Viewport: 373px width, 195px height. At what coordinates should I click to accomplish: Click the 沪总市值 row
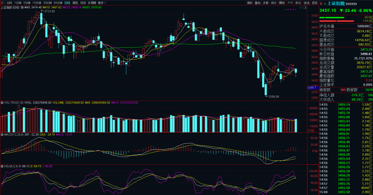346,26
